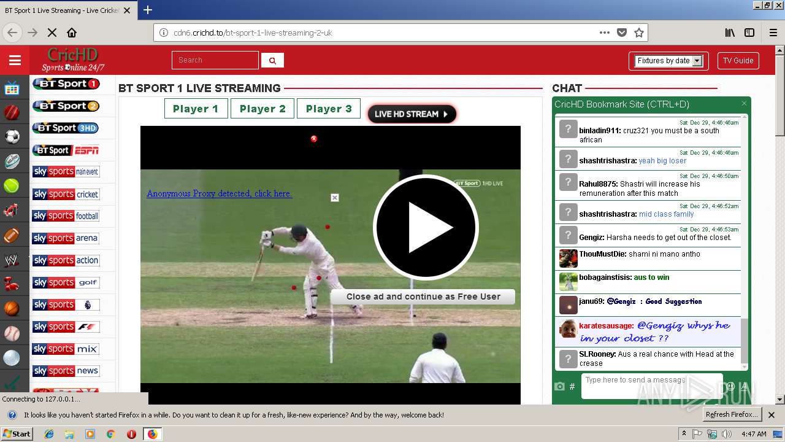The height and width of the screenshot is (442, 785).
Task: Open Internet Explorer from the taskbar
Action: (49, 434)
